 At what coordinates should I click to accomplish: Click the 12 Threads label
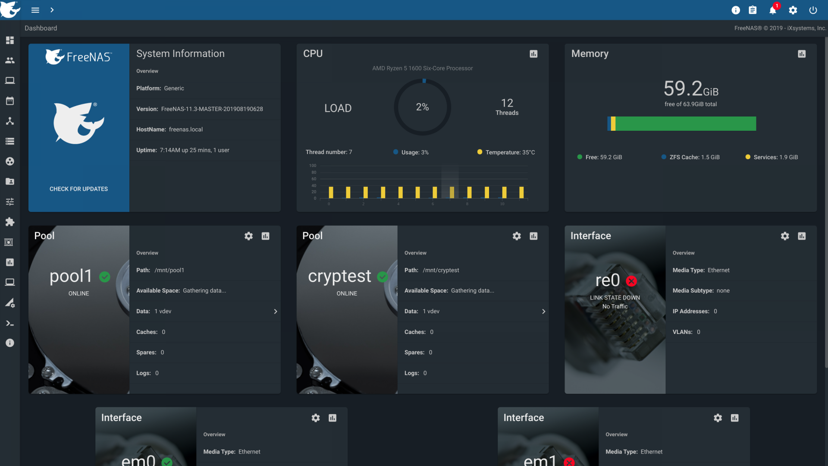pyautogui.click(x=507, y=107)
